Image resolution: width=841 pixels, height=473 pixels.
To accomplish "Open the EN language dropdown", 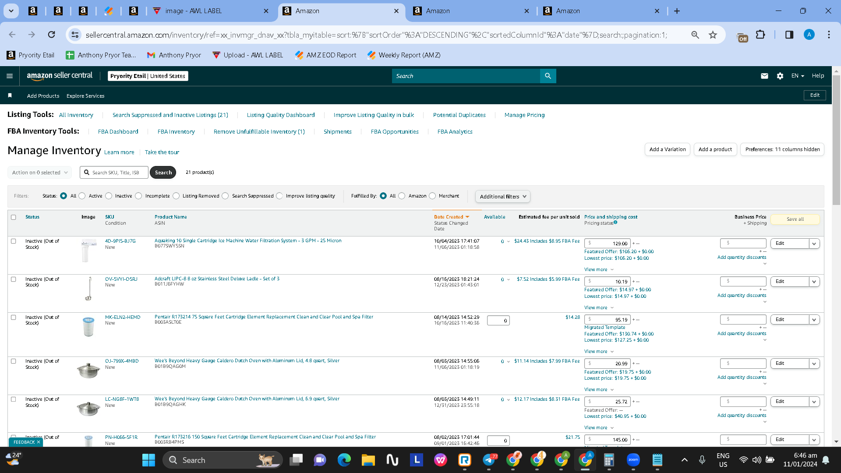I will click(x=798, y=76).
